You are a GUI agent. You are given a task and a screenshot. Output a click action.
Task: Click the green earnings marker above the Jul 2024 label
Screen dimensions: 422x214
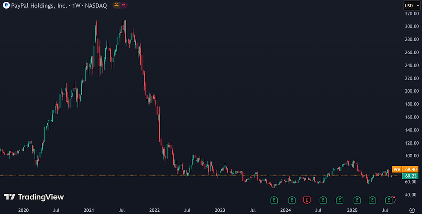[x=323, y=200]
